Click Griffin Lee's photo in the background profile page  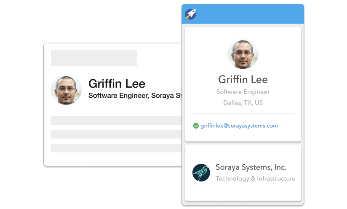(67, 89)
